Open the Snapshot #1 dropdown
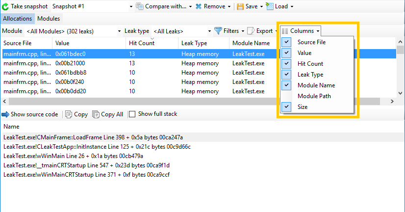The width and height of the screenshot is (405, 212). tap(131, 7)
